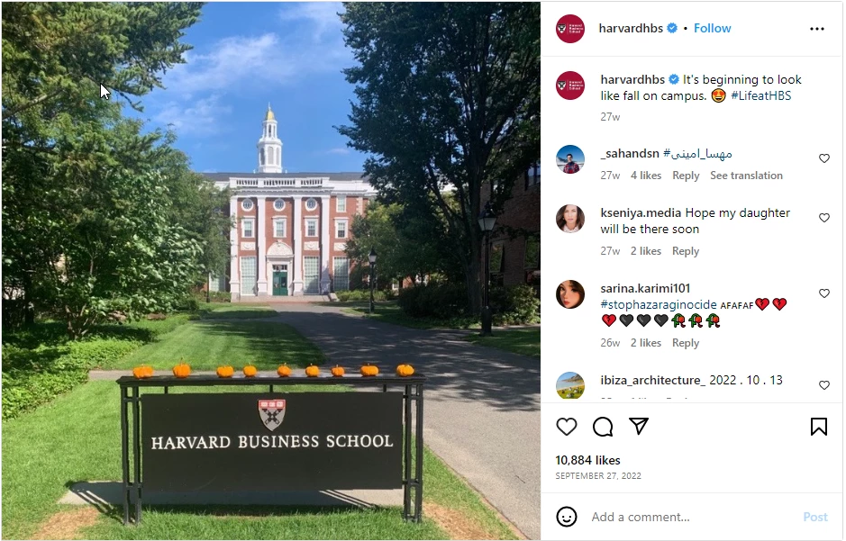Open the #LifeatHBS hashtag link

[x=760, y=96]
